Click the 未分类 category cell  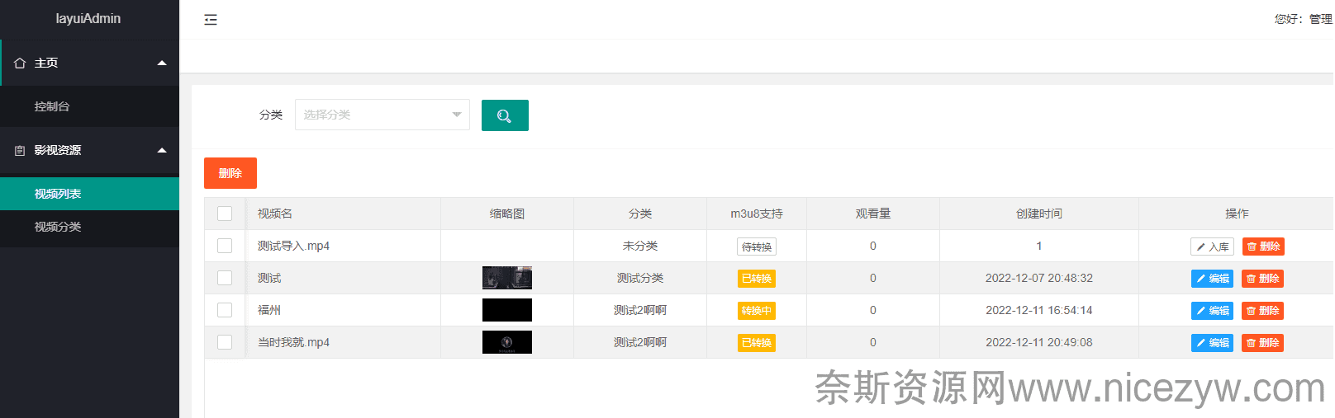(640, 246)
